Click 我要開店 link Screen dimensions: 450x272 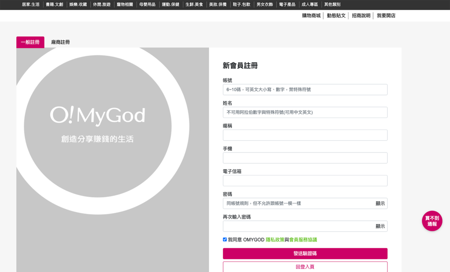coord(386,15)
